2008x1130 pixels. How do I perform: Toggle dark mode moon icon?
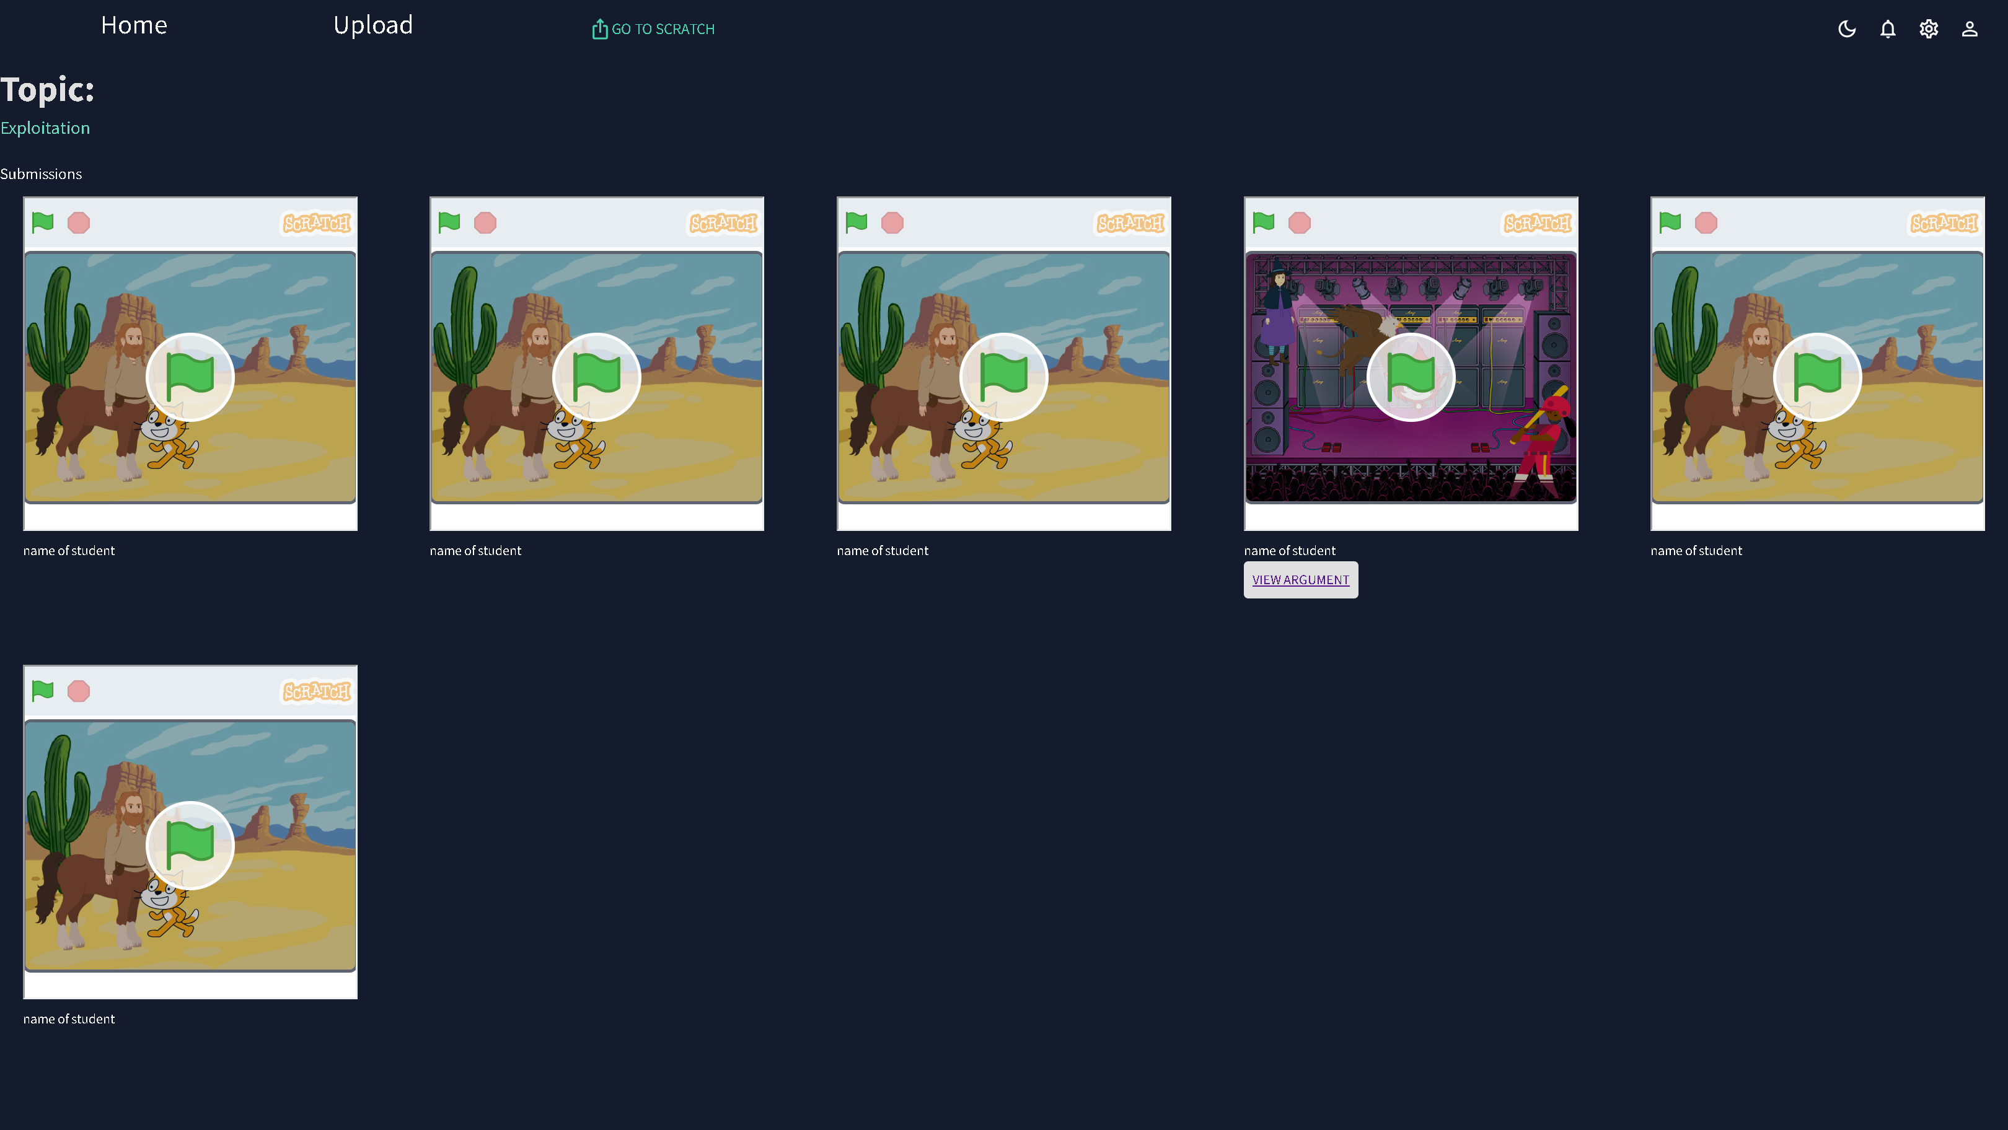[1847, 29]
